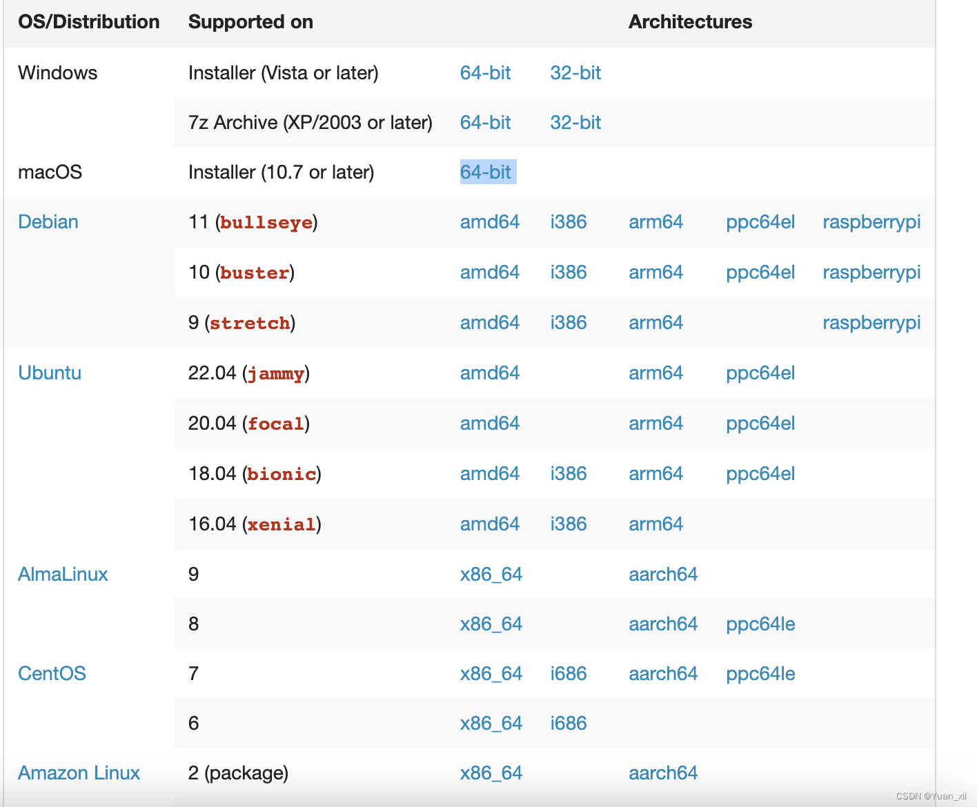Screen dimensions: 977x807
Task: Download CentOS 6 i686 package
Action: click(x=569, y=724)
